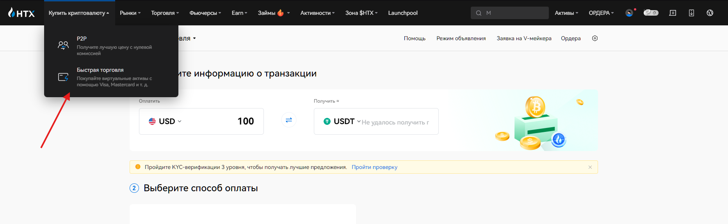Open the hexagon settings icon
This screenshot has width=728, height=224.
595,38
